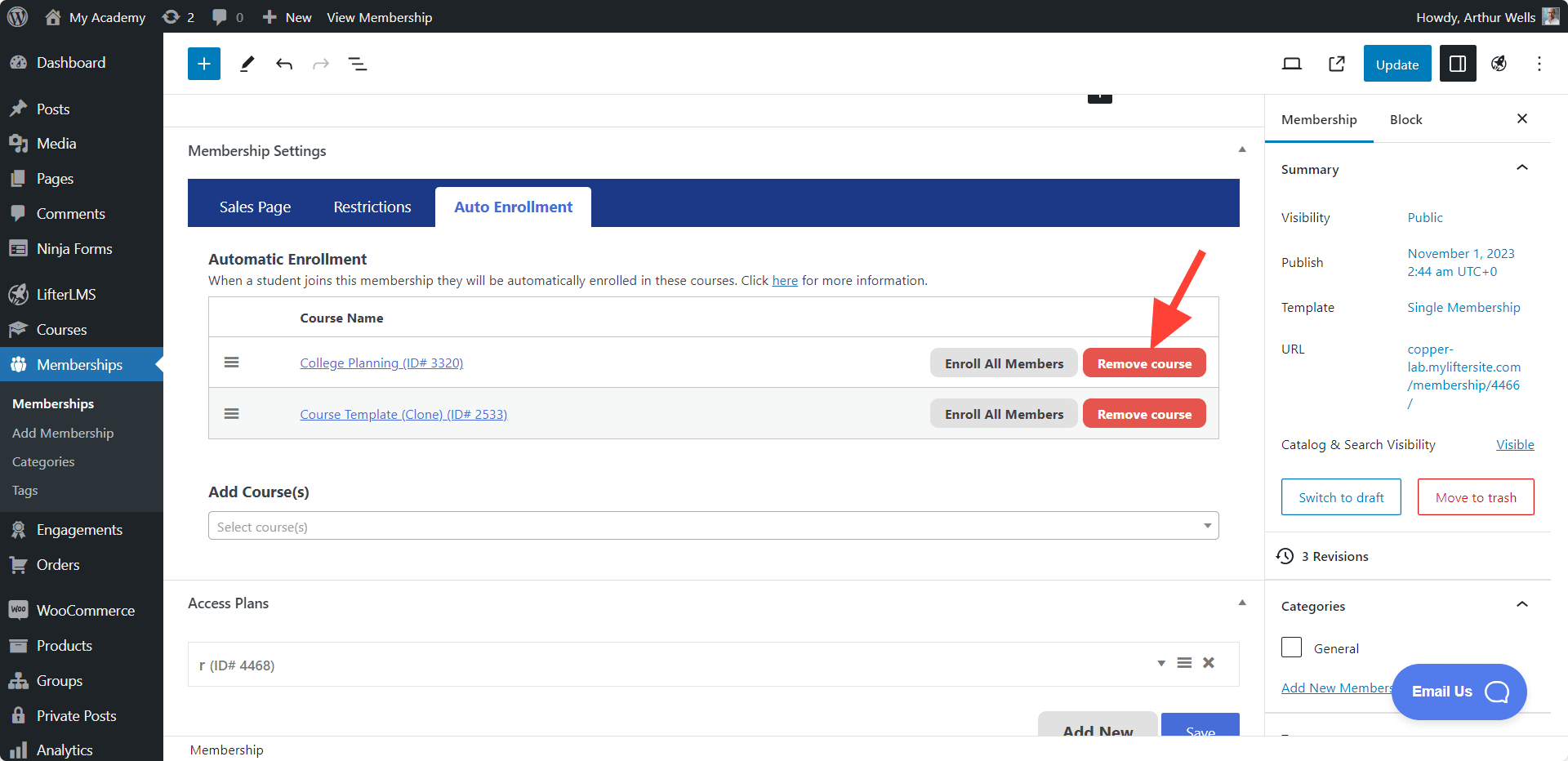Image resolution: width=1568 pixels, height=761 pixels.
Task: Remove course Course Template (Clone)
Action: click(x=1144, y=414)
